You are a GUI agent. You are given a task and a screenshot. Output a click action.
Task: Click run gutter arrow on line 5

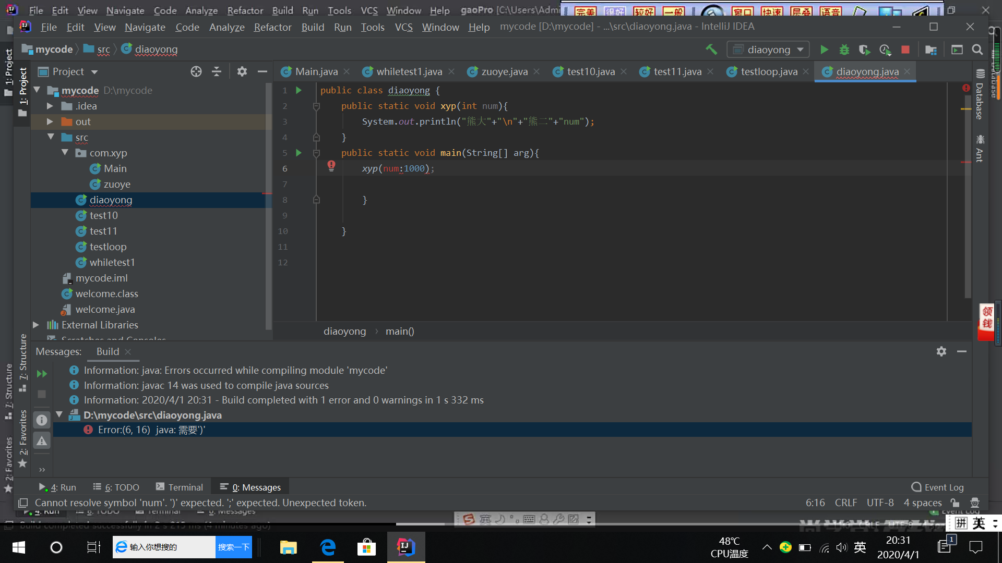[x=299, y=153]
